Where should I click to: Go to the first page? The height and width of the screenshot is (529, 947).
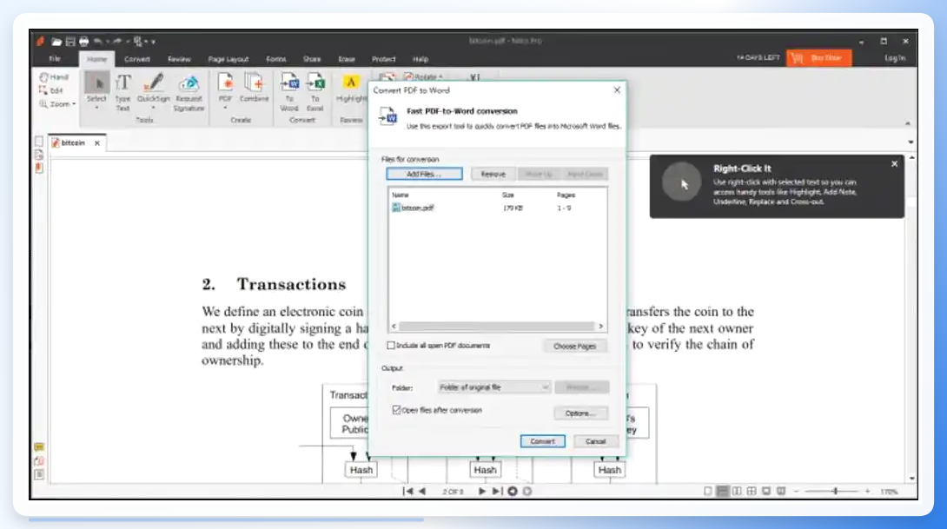pos(407,492)
